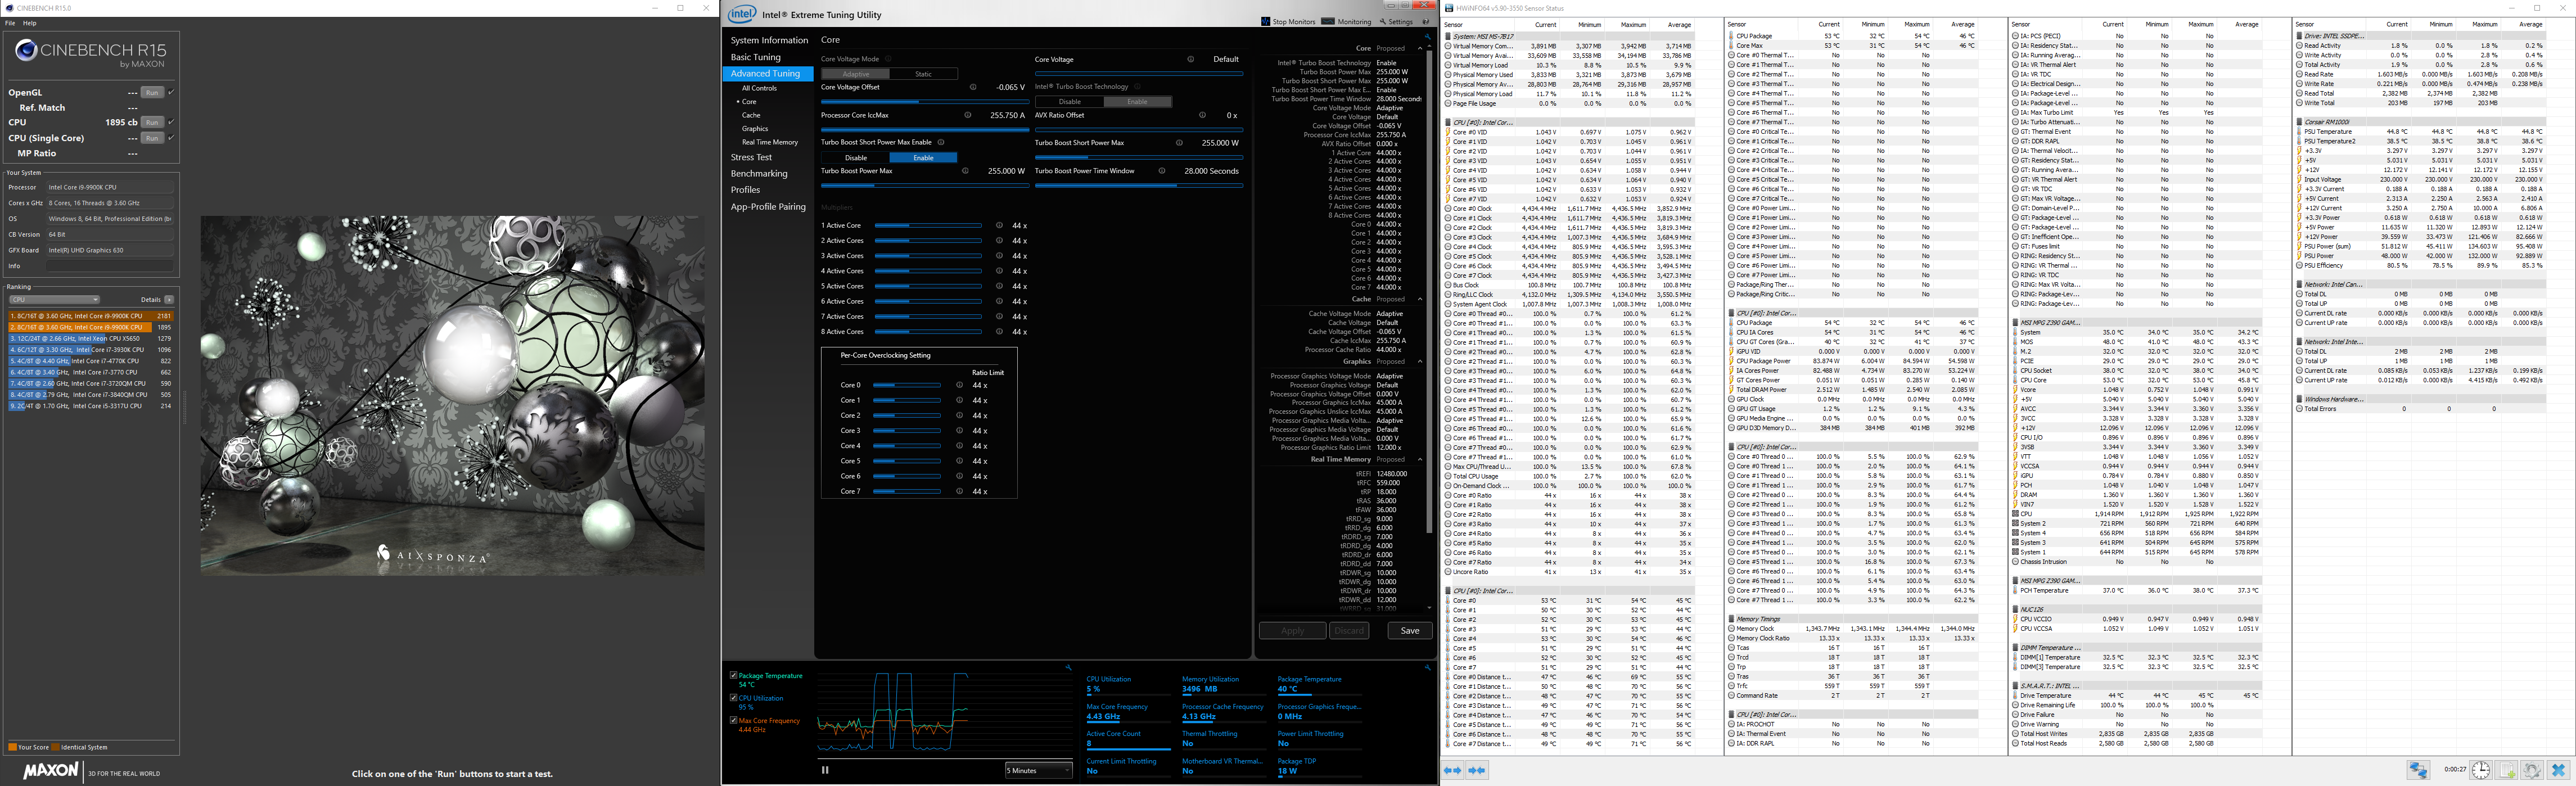Viewport: 2576px width, 786px height.
Task: Uncheck Max Core Frequency in XTU graph legend
Action: click(x=734, y=720)
